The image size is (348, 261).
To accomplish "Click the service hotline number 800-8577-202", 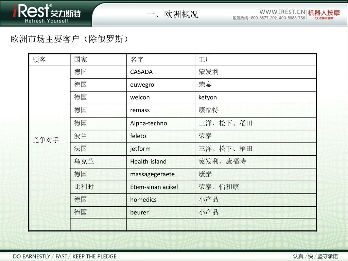I will click(x=264, y=18).
